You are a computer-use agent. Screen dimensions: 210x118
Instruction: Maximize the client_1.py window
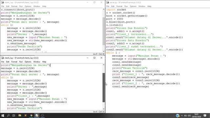point(94,2)
